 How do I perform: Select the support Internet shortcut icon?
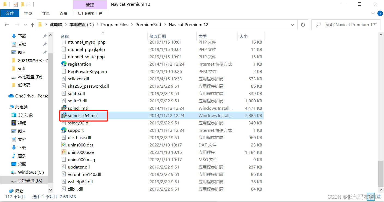tap(64, 130)
